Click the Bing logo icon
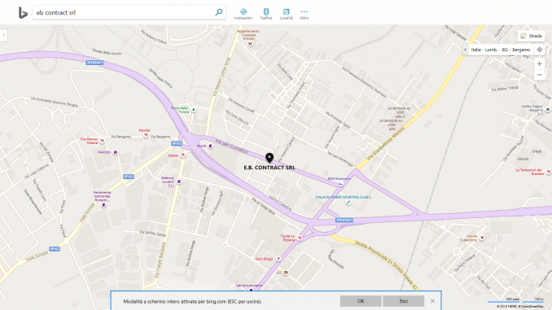Viewport: 552px width, 310px height. point(23,13)
